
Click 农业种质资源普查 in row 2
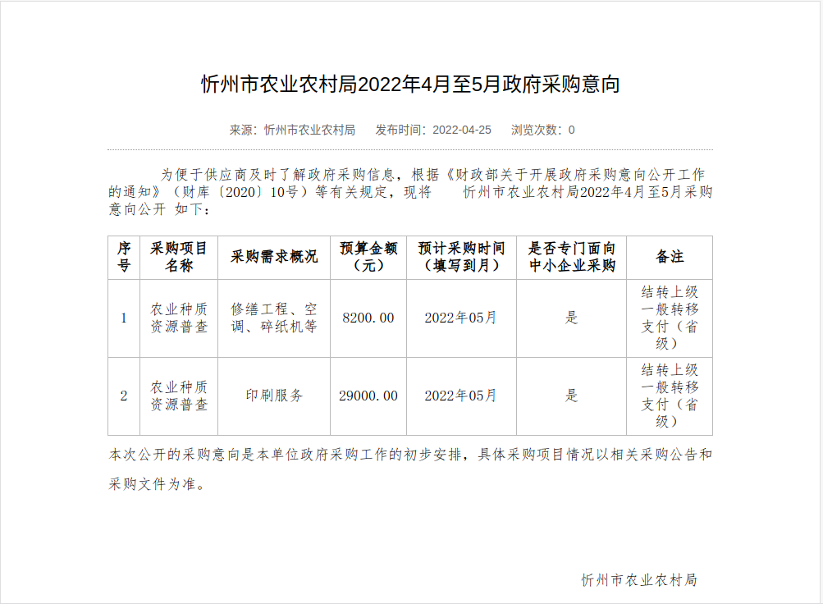tap(179, 396)
